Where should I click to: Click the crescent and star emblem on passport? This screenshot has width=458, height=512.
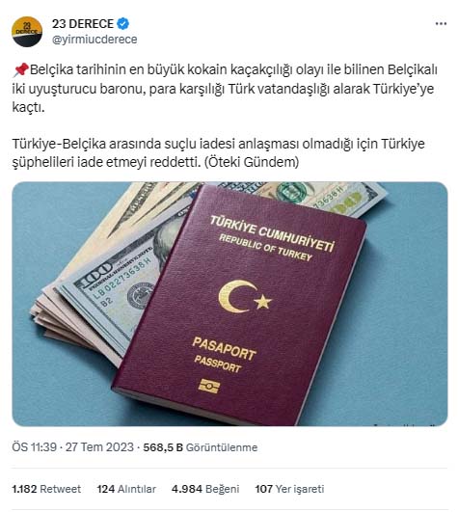pos(244,296)
